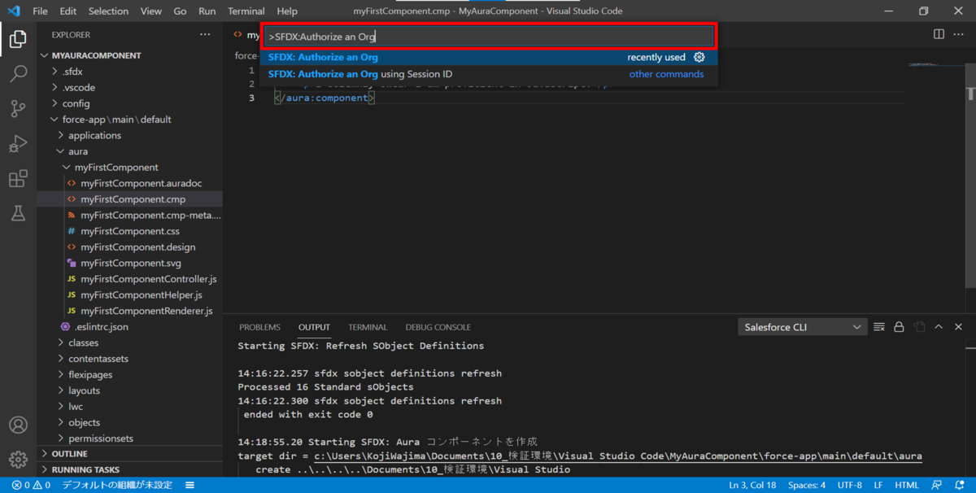This screenshot has width=976, height=493.
Task: Open the File menu
Action: (x=40, y=11)
